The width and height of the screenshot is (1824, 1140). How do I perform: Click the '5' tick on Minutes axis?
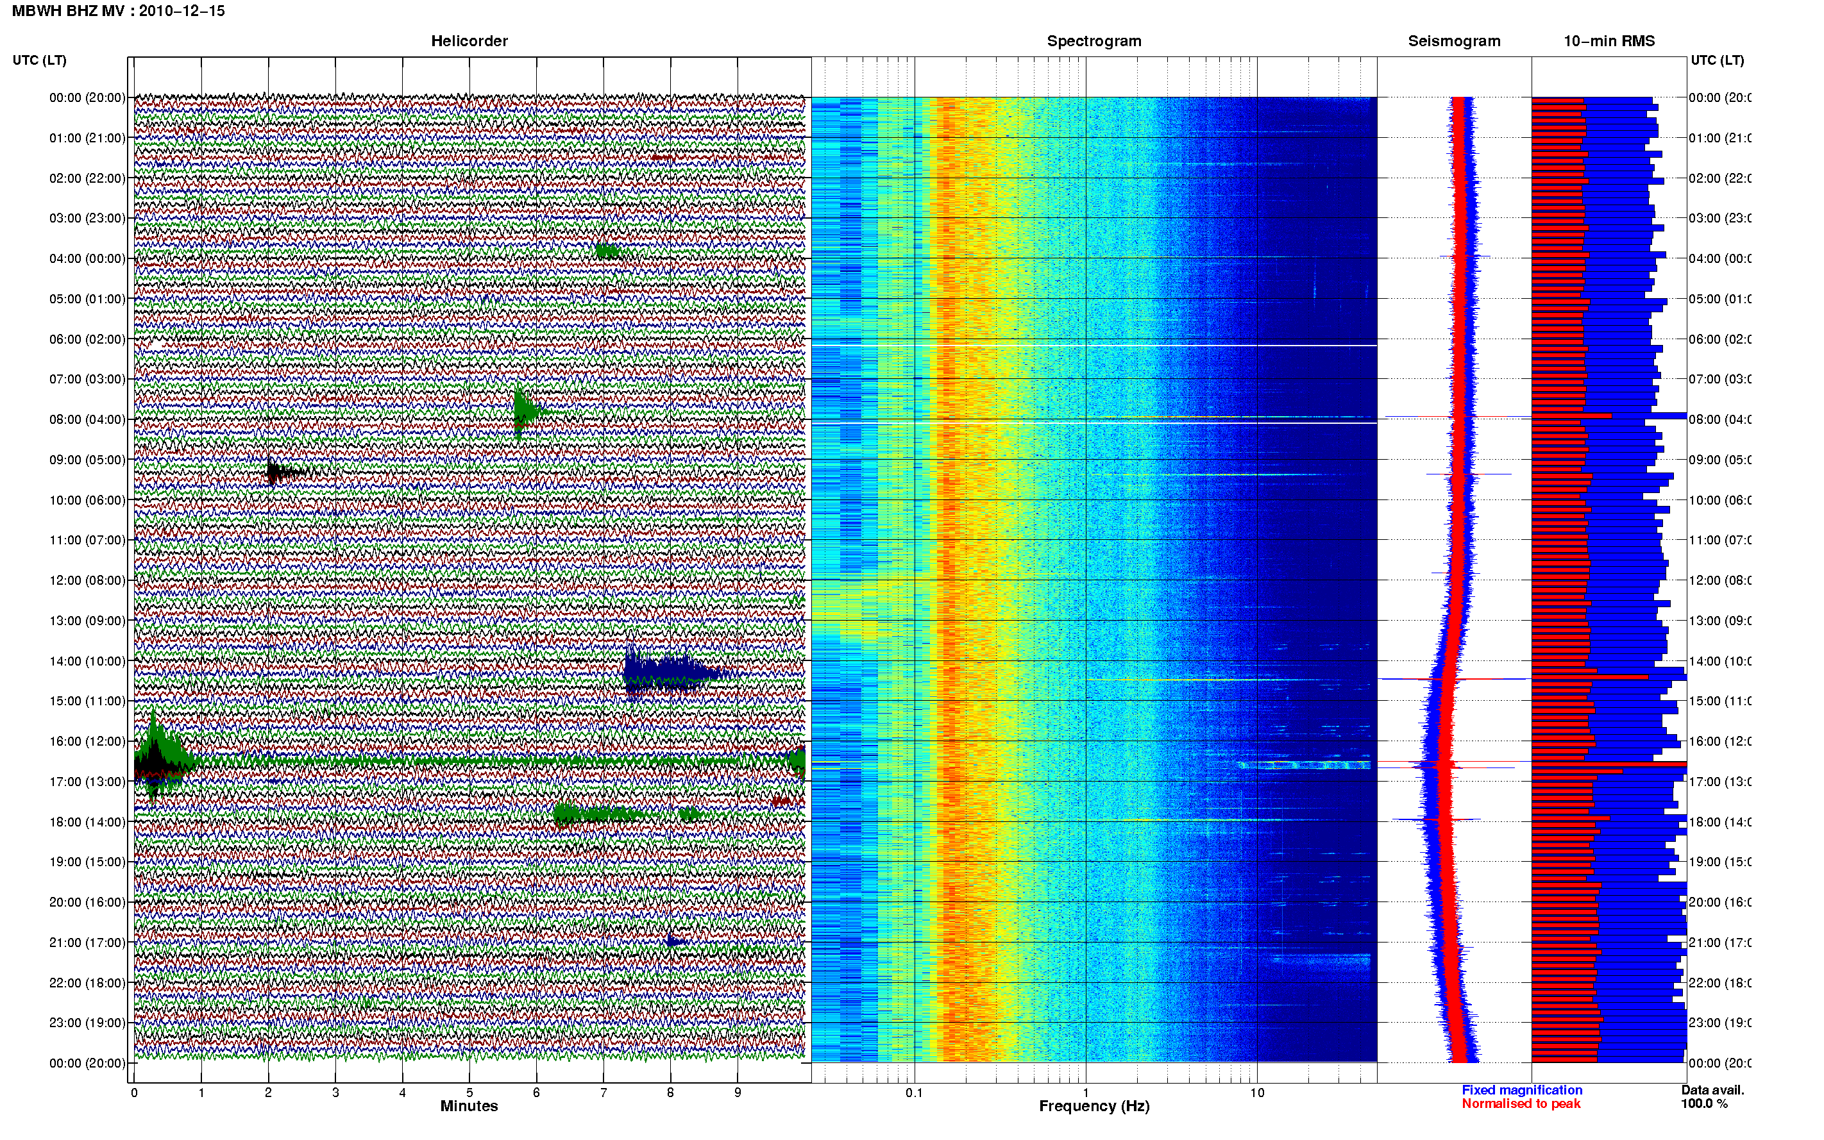coord(469,1093)
